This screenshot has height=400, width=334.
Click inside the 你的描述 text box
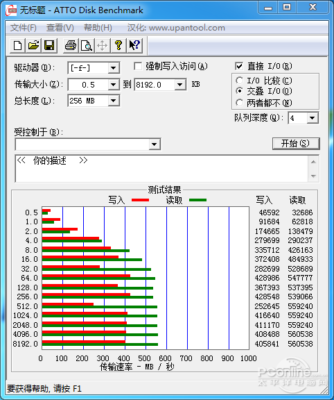pyautogui.click(x=162, y=168)
